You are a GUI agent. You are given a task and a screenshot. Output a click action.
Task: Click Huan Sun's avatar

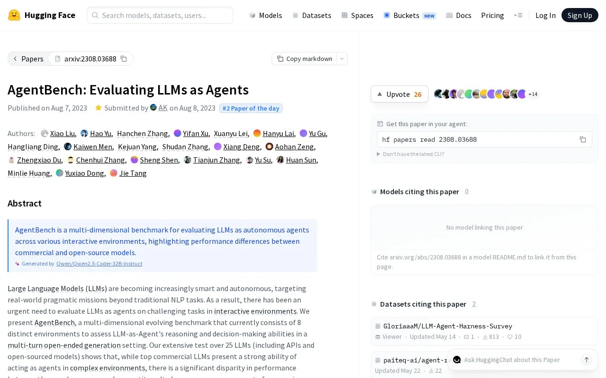click(x=280, y=160)
